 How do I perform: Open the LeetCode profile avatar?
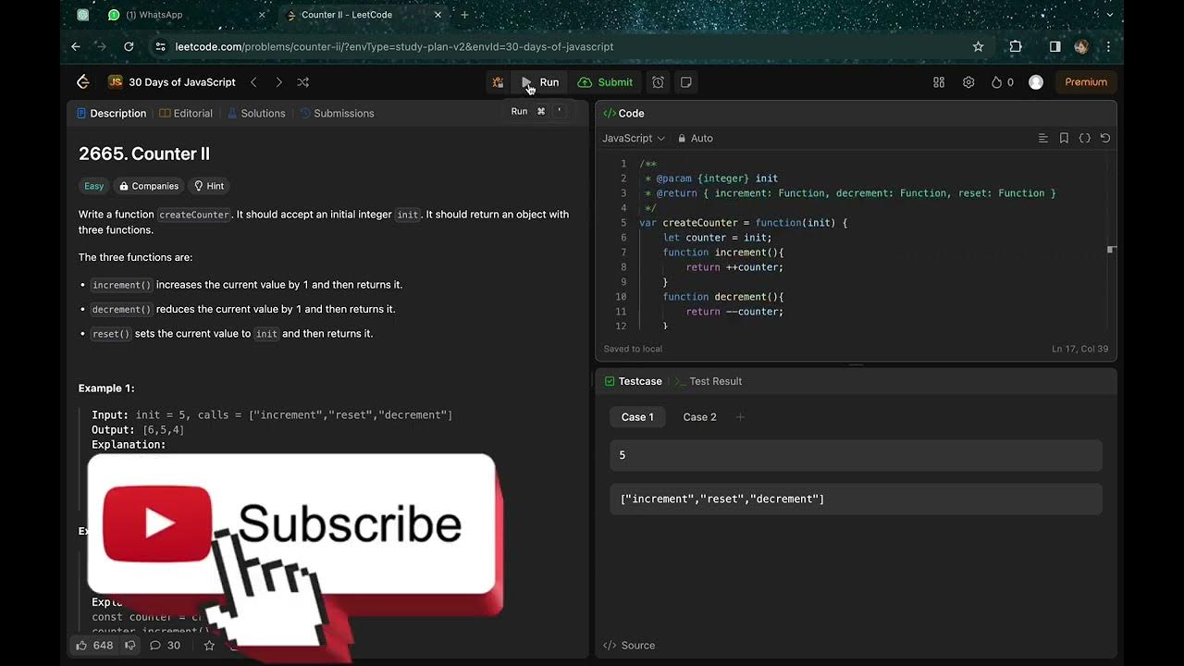click(x=1036, y=82)
